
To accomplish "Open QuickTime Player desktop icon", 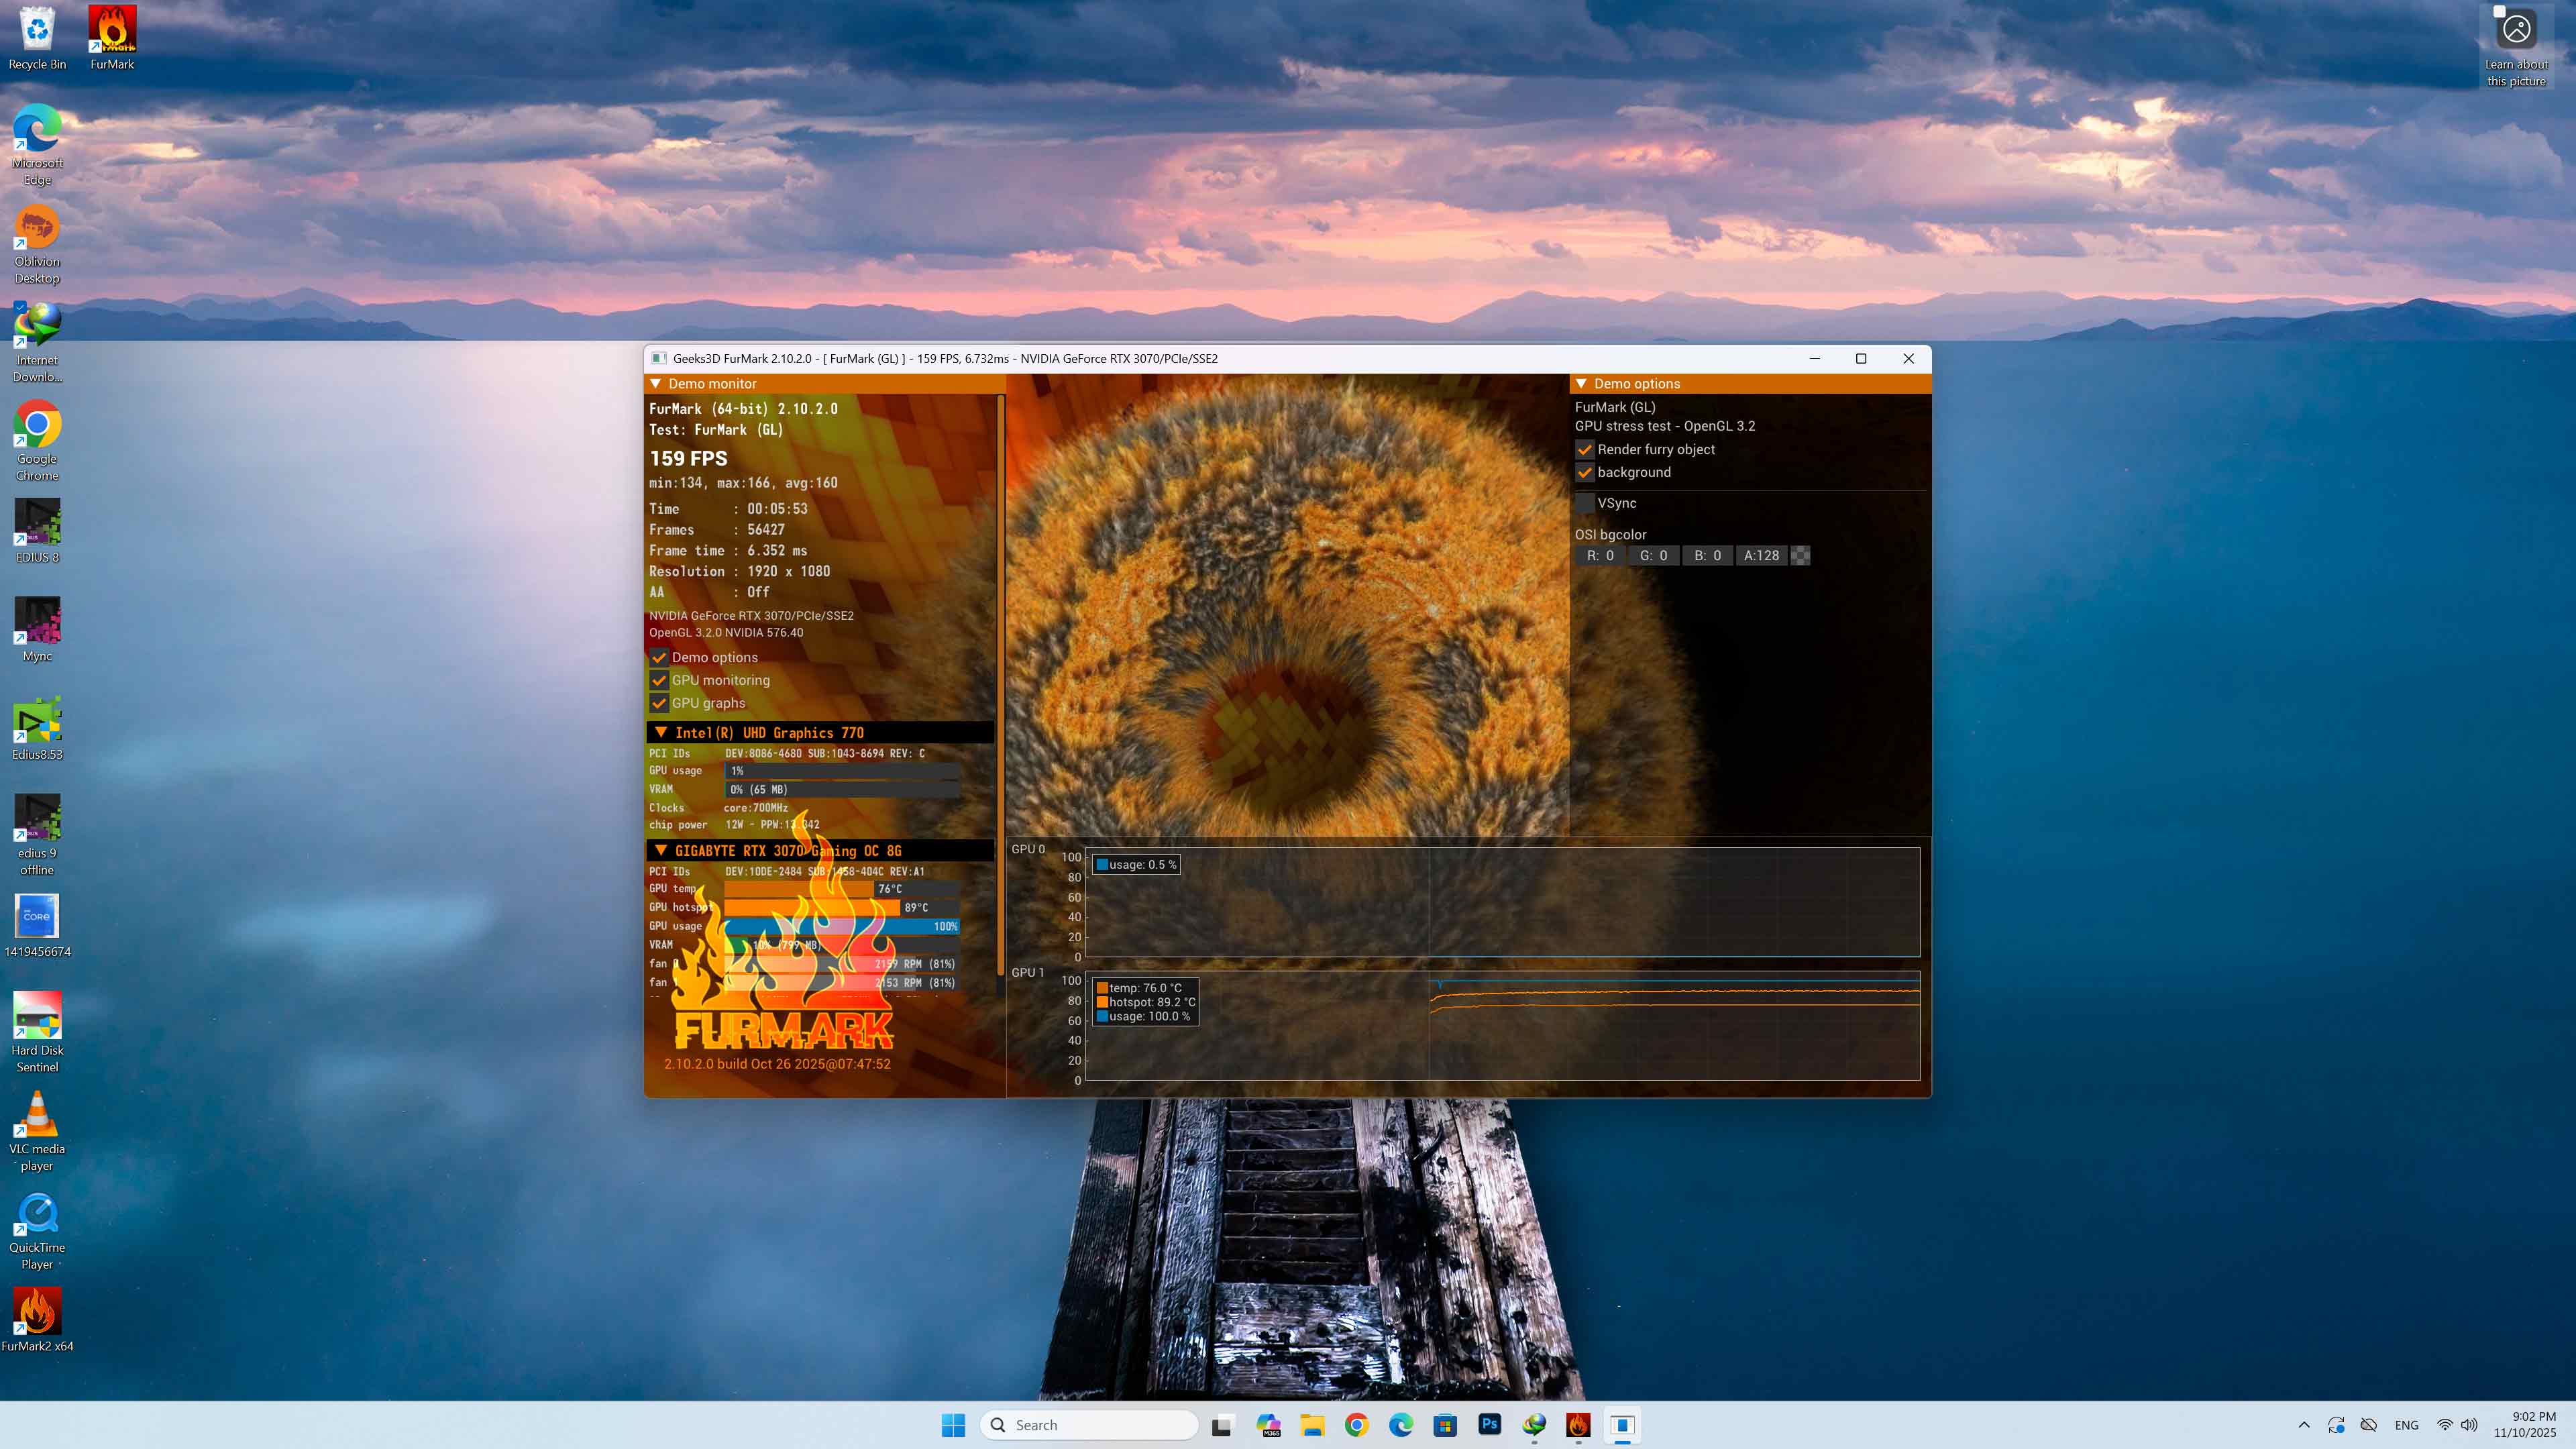I will 37,1212.
